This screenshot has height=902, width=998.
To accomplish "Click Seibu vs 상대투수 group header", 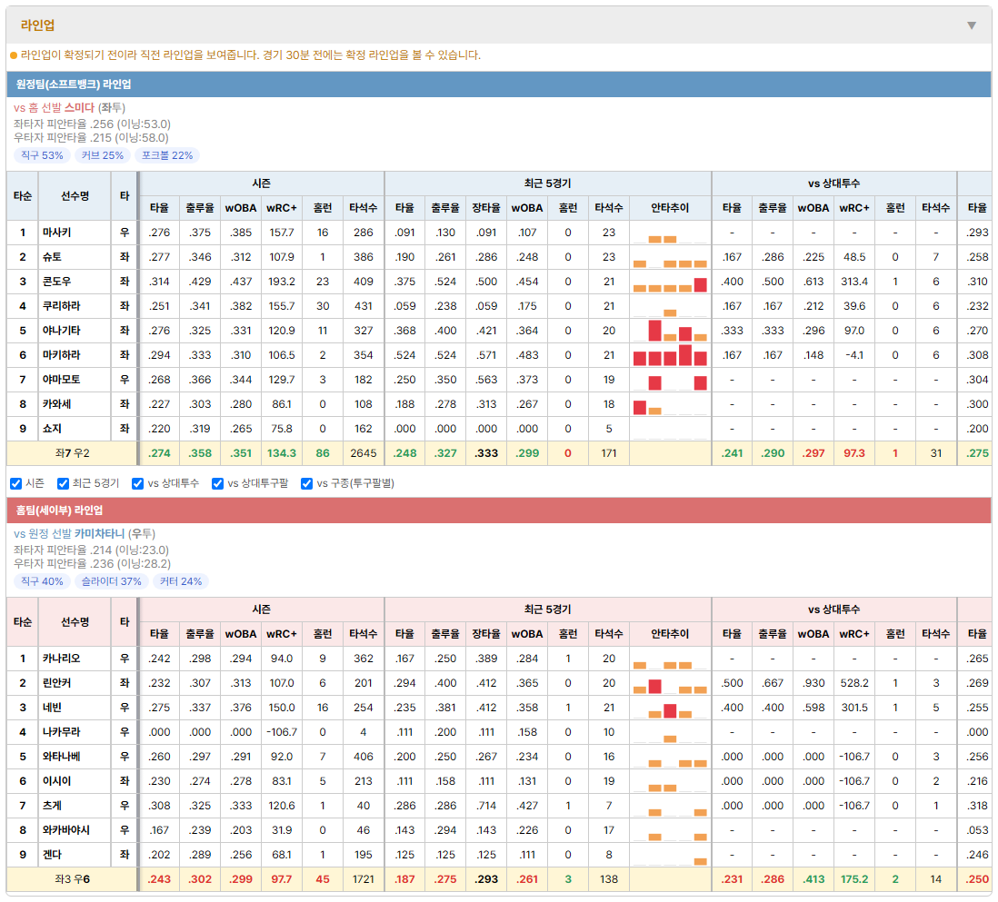I will tap(833, 610).
